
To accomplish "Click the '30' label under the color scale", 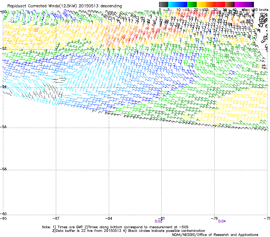I will pyautogui.click(x=215, y=10).
